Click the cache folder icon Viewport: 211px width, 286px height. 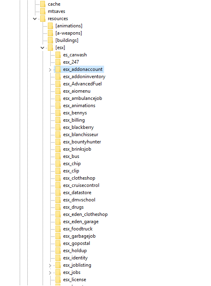(x=43, y=4)
